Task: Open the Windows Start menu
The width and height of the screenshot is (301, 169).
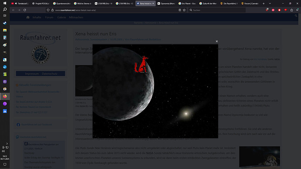Action: click(5, 3)
